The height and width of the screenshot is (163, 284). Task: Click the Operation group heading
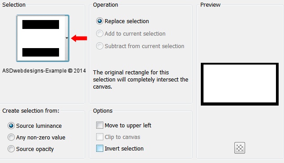click(106, 5)
